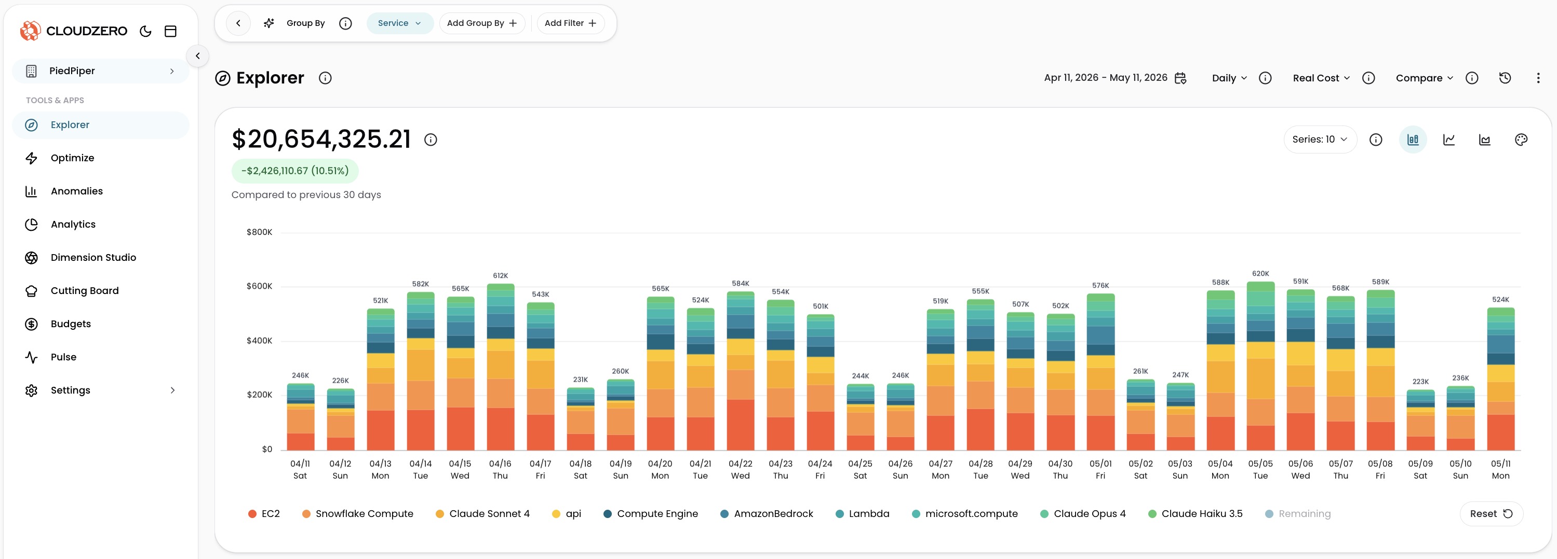The width and height of the screenshot is (1557, 559).
Task: Click the 05/11 Mon 524K bar
Action: tap(1501, 379)
